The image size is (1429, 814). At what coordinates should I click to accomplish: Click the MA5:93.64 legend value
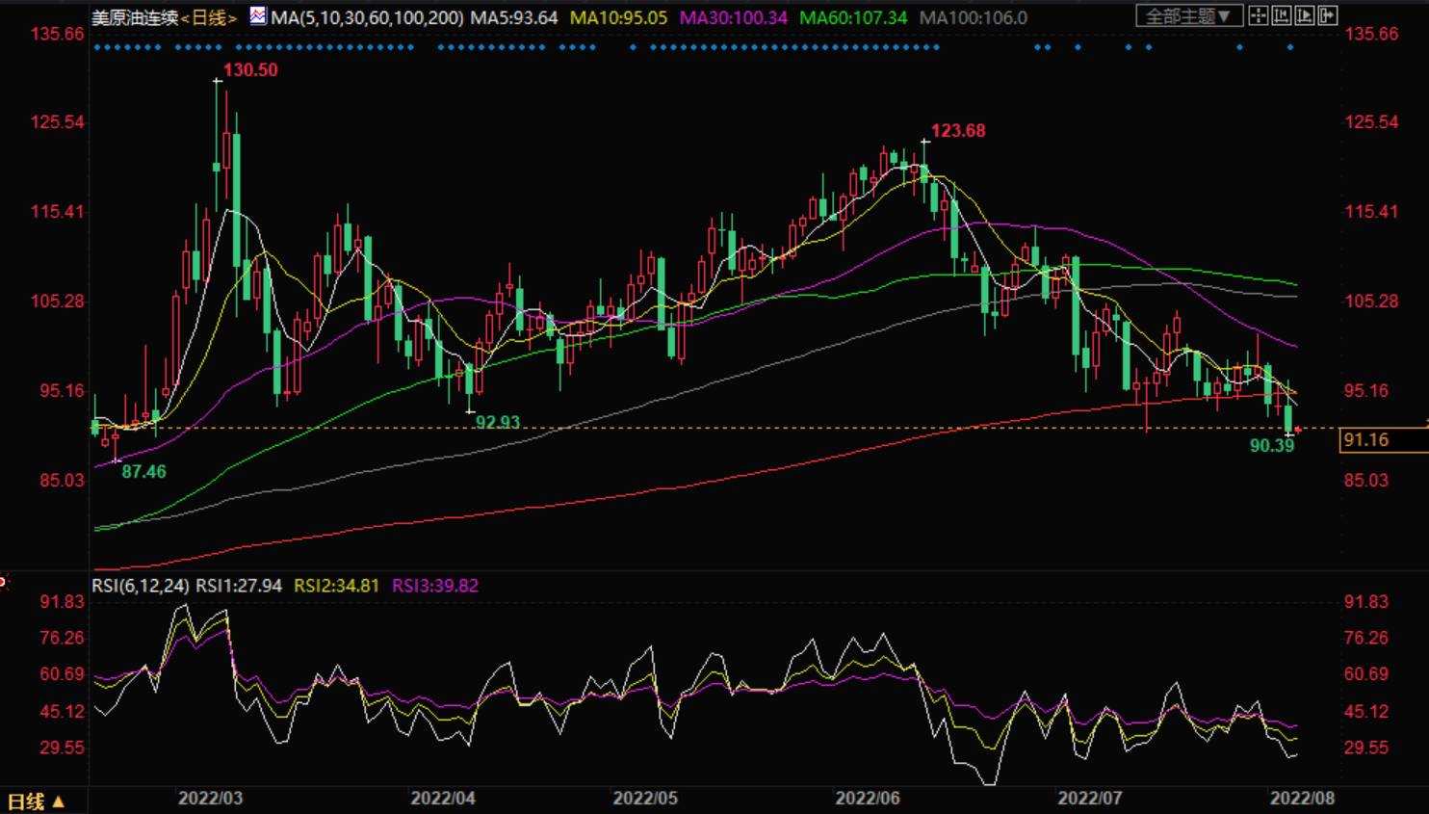coord(513,17)
